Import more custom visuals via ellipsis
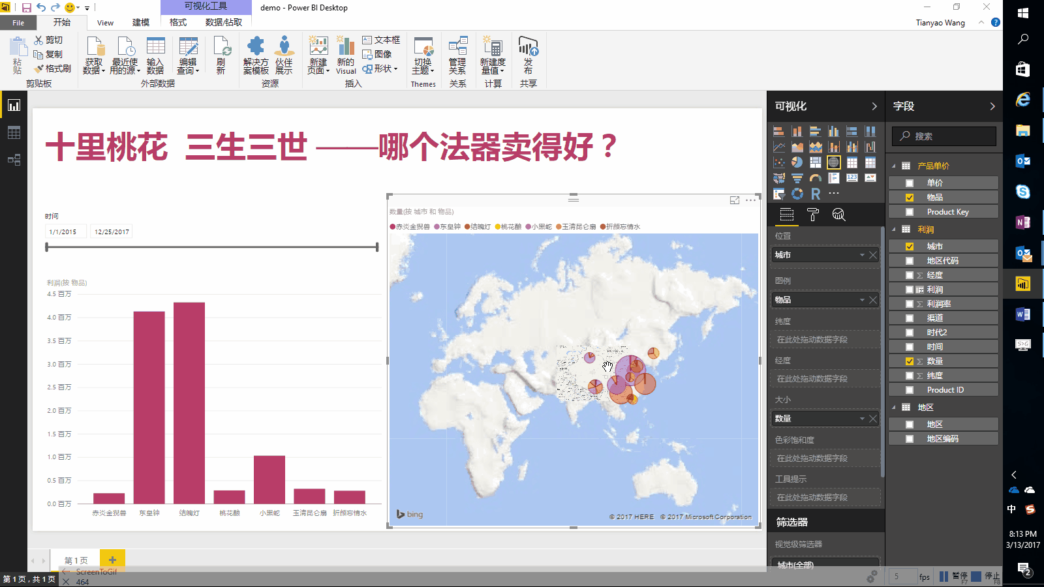1044x587 pixels. tap(834, 193)
